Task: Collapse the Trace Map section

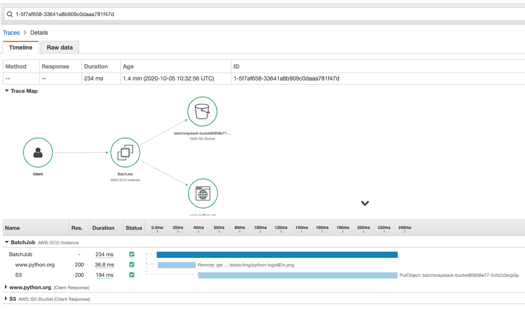Action: tap(6, 91)
